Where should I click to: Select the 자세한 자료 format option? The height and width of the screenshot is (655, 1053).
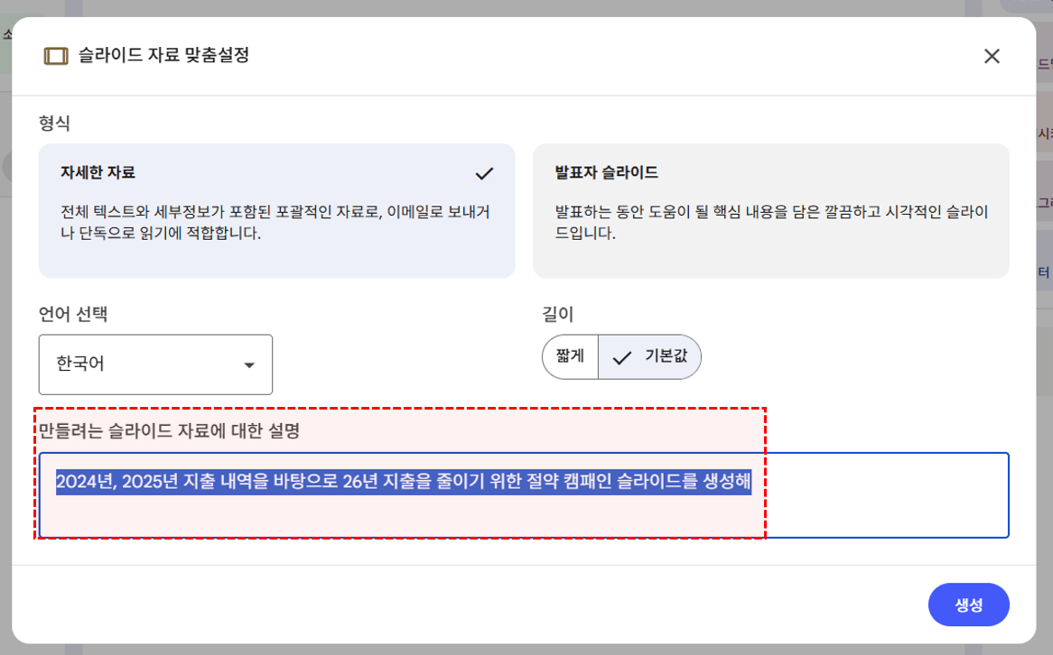tap(276, 210)
